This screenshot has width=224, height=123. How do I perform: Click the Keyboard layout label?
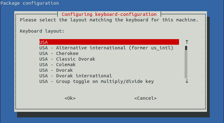click(42, 31)
